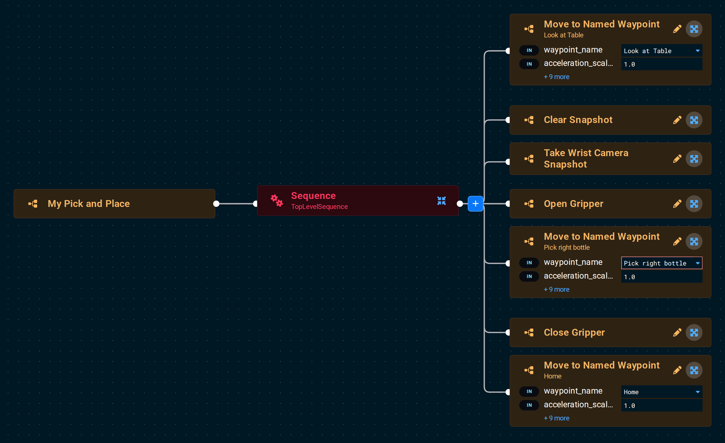Click the blue plus button to add child
This screenshot has height=443, width=725.
pos(475,204)
